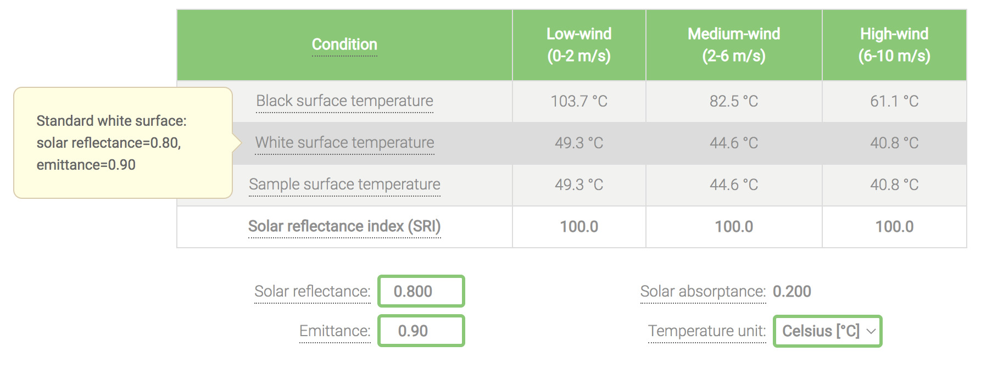Click the Sample surface temperature label
The height and width of the screenshot is (368, 981).
click(344, 185)
